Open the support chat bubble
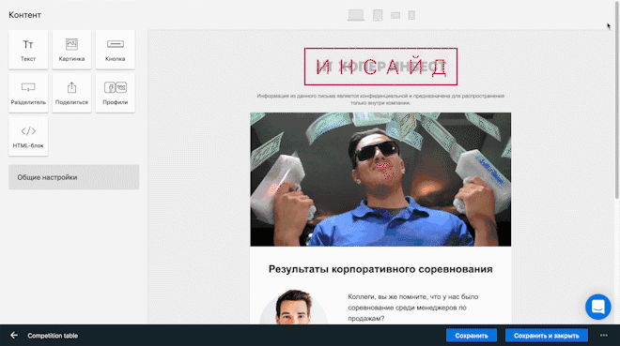This screenshot has width=620, height=346. tap(597, 307)
